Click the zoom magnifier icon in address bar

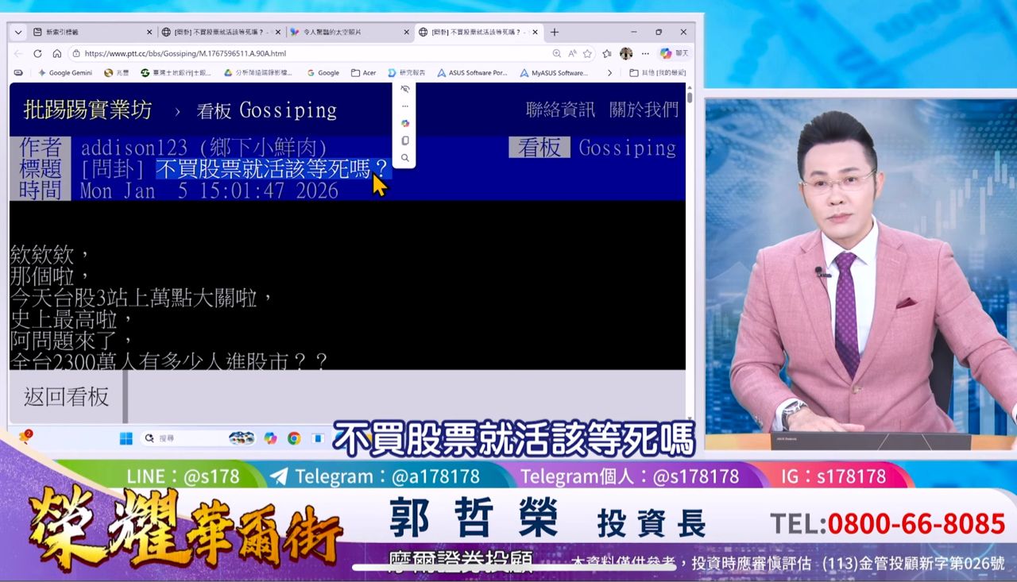555,54
